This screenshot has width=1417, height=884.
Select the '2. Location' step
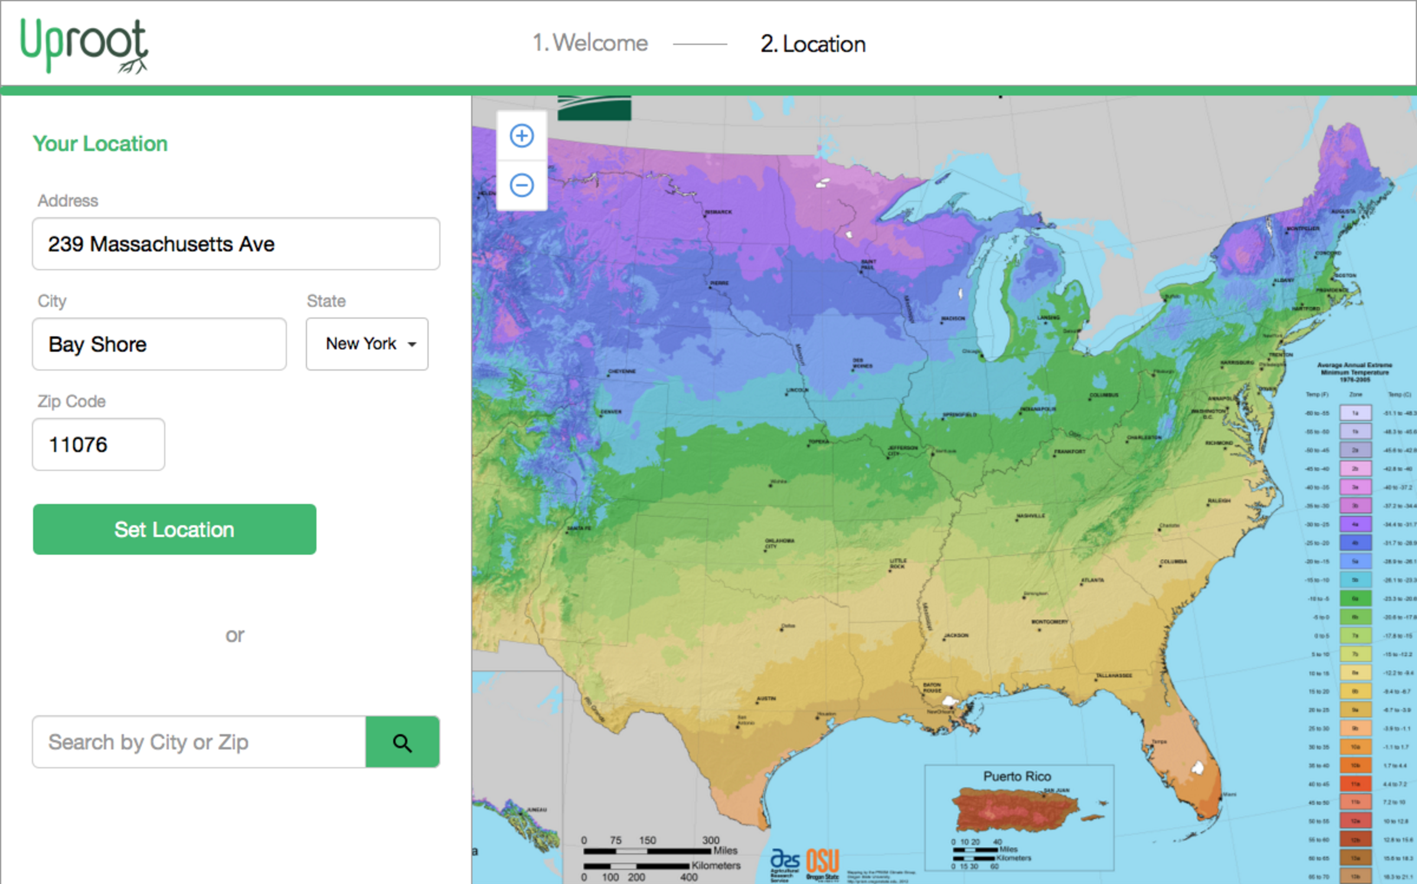coord(812,44)
